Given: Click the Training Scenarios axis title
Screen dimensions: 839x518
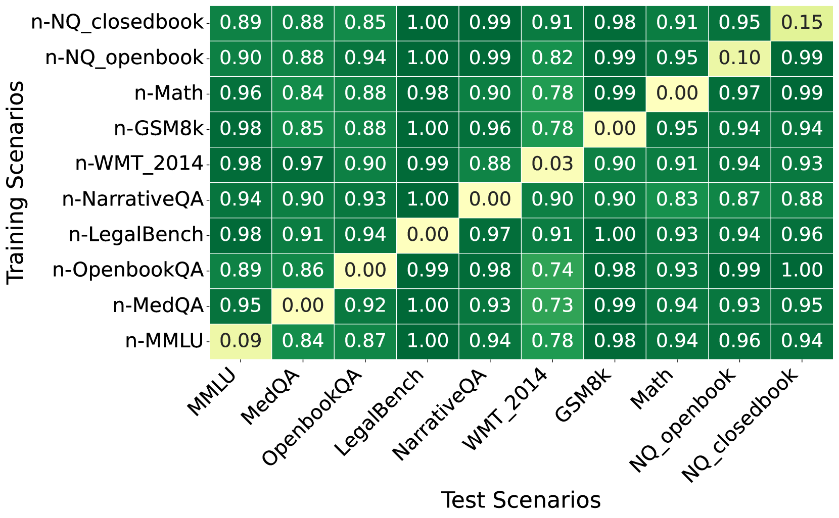Looking at the screenshot, I should click(x=16, y=183).
